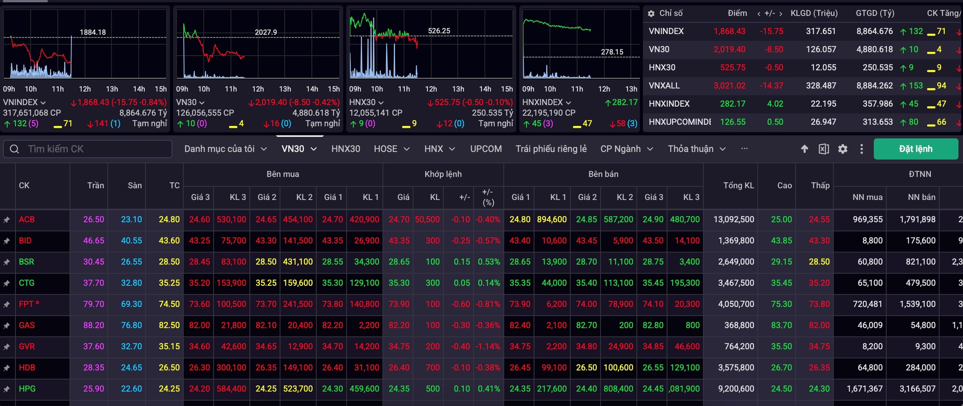Click ACB total volume 13,092,500

coord(733,220)
